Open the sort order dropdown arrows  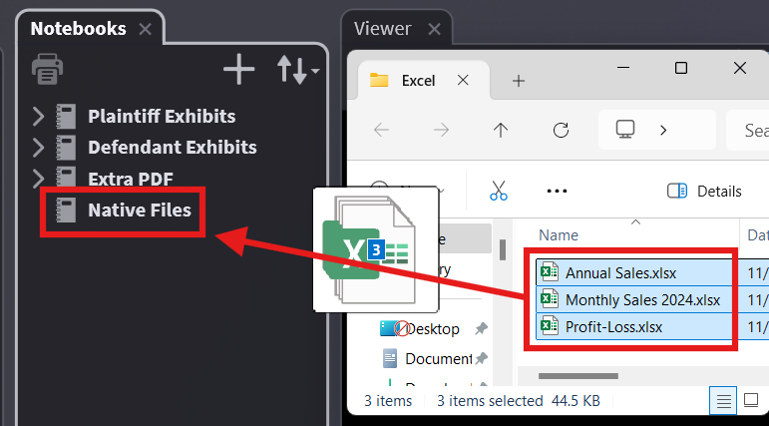tap(296, 70)
